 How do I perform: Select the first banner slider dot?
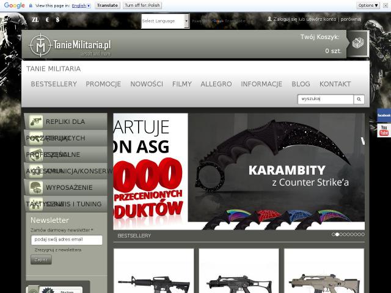pyautogui.click(x=334, y=234)
